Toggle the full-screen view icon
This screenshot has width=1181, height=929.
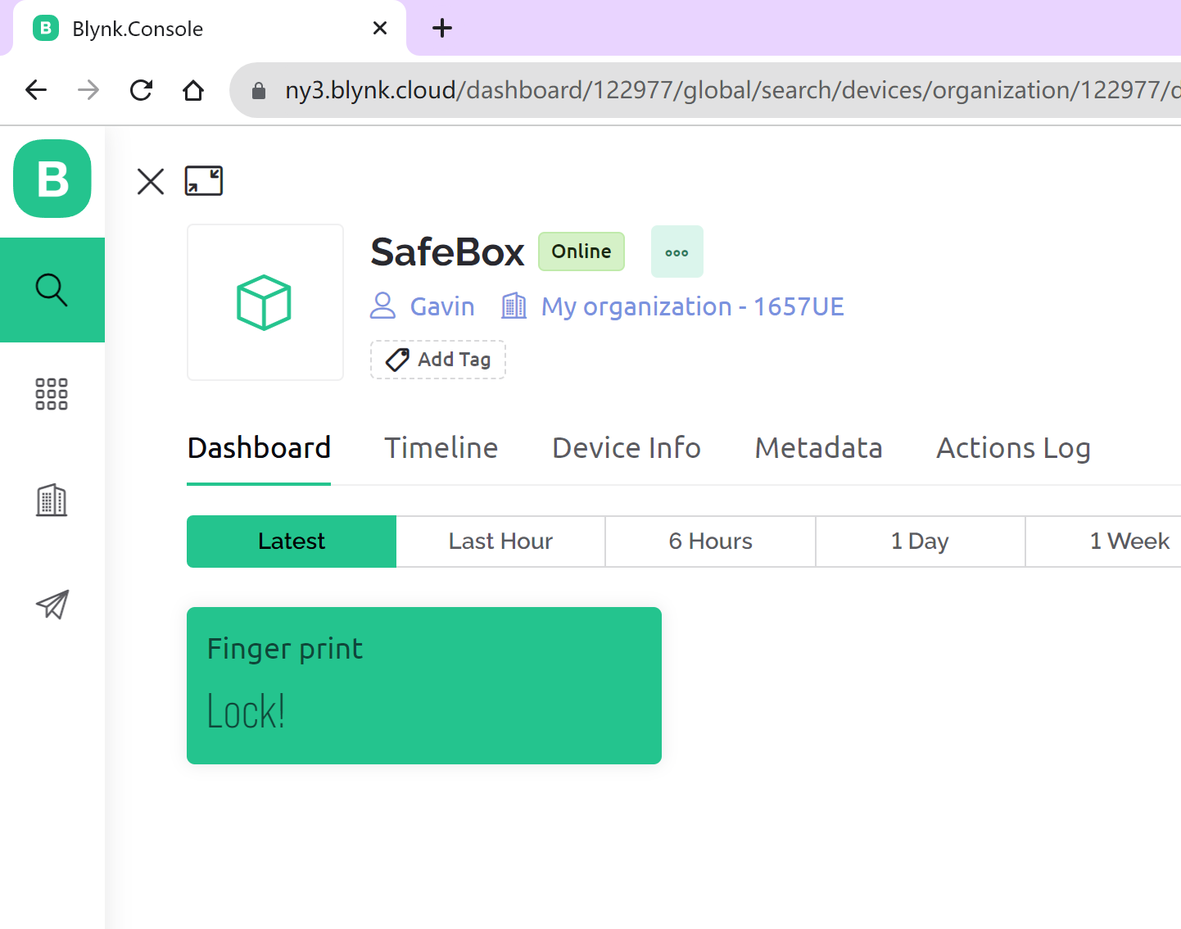pyautogui.click(x=204, y=181)
